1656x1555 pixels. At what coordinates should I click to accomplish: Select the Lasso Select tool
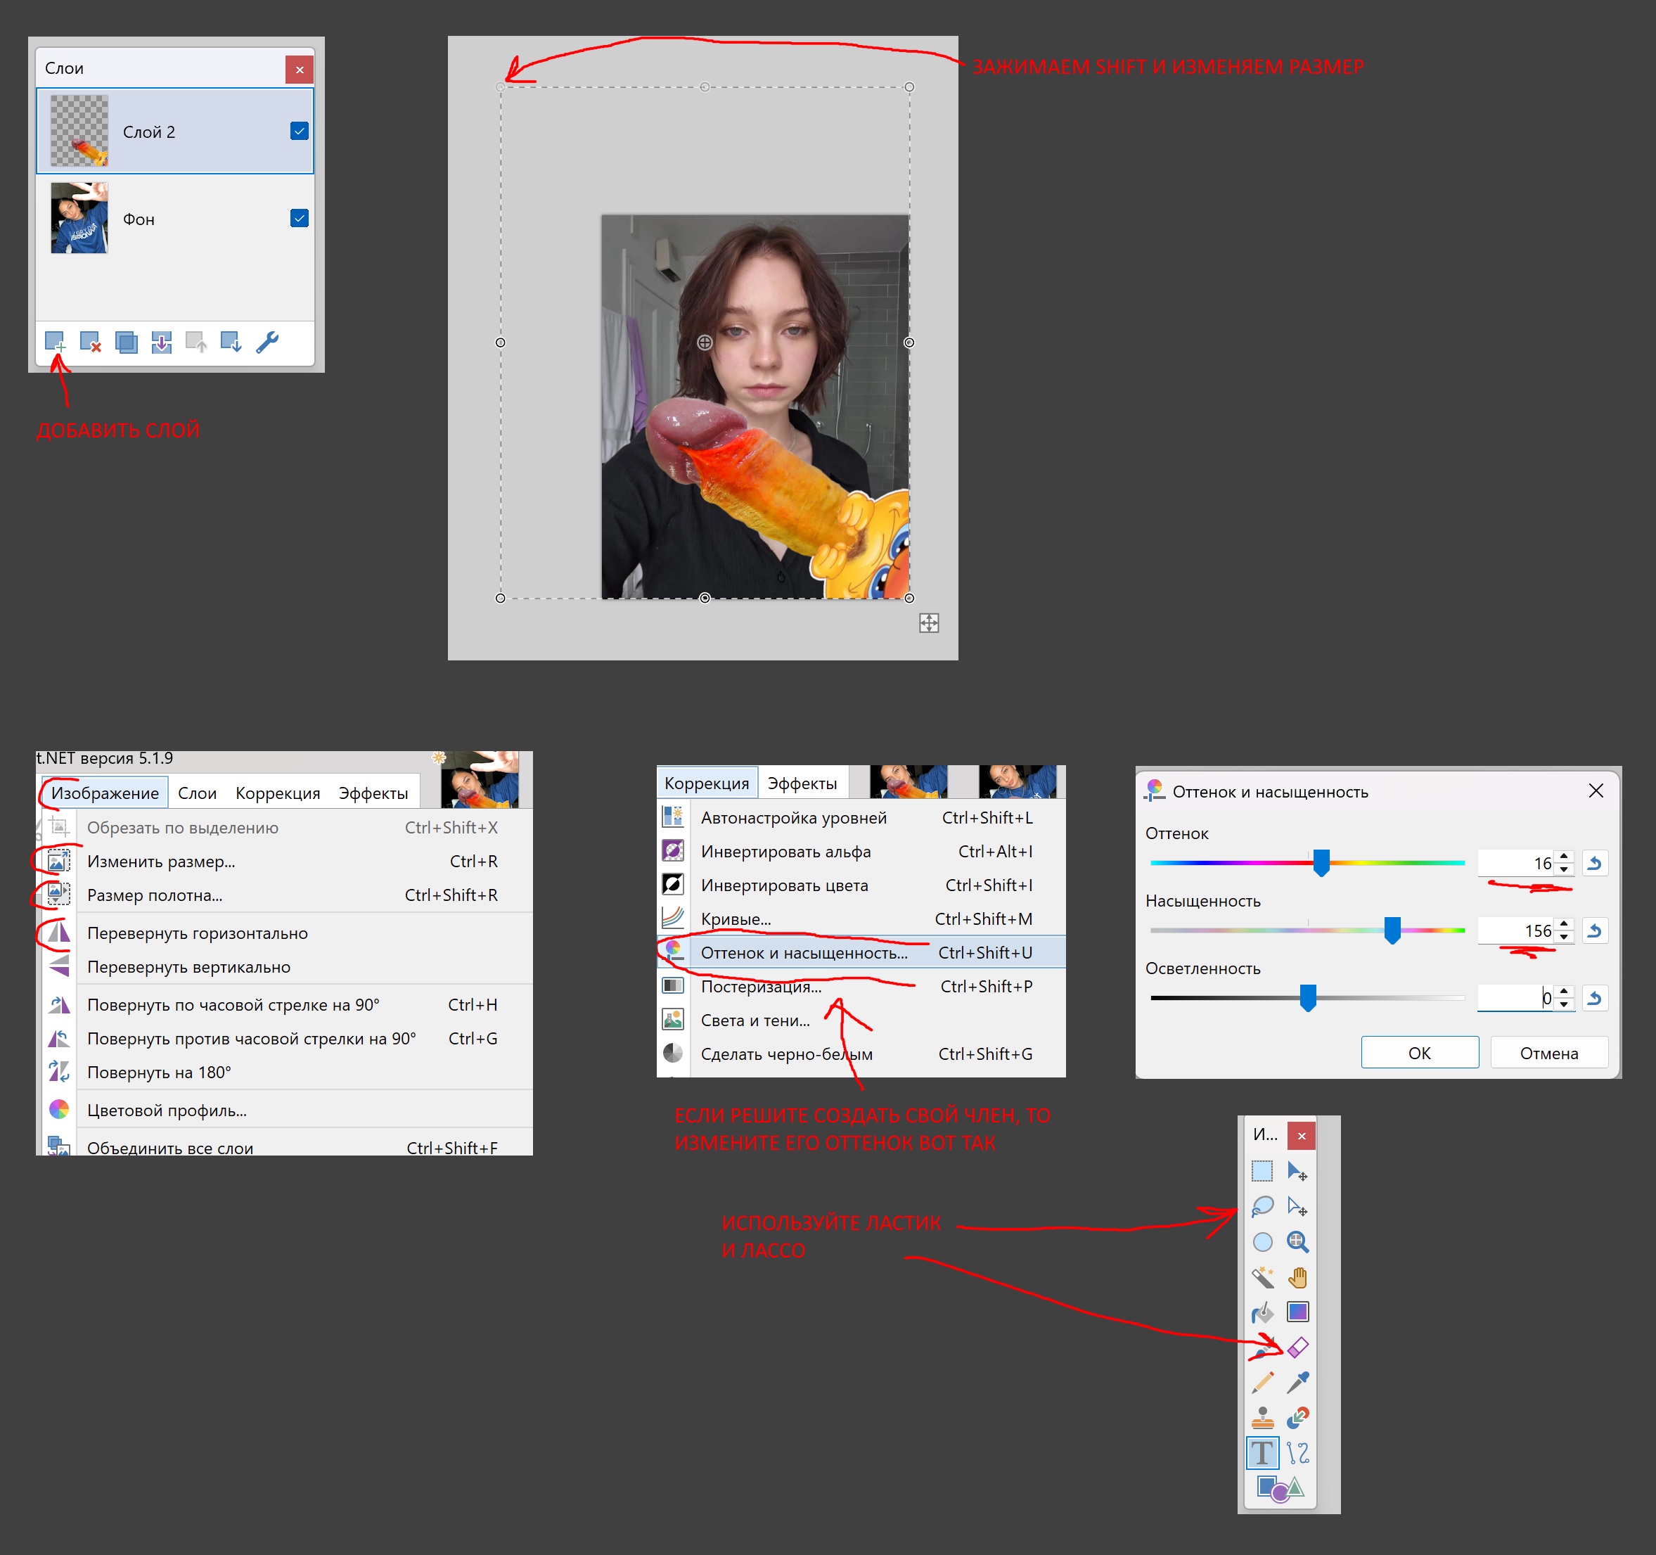[x=1262, y=1206]
